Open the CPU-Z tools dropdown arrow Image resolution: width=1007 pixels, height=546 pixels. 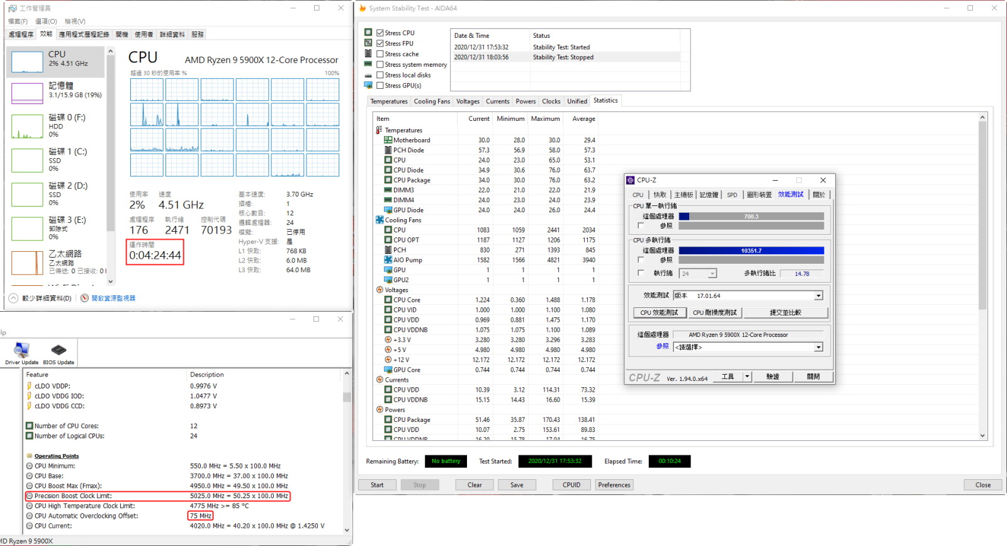[747, 377]
